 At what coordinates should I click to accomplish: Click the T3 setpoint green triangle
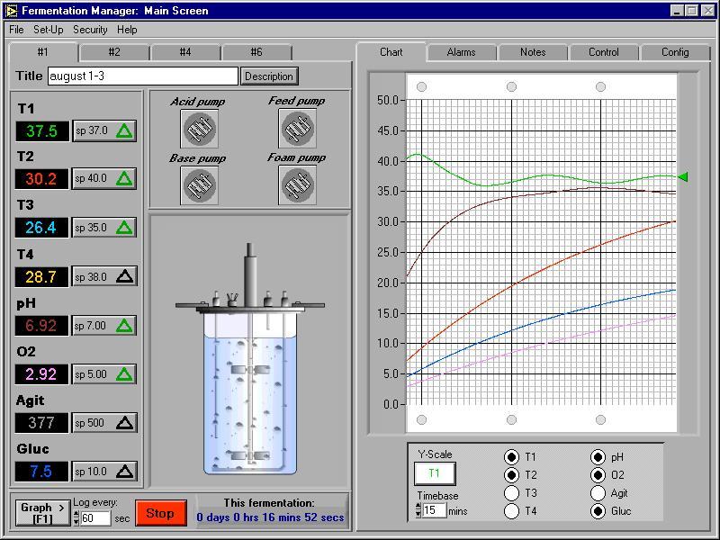coord(124,228)
